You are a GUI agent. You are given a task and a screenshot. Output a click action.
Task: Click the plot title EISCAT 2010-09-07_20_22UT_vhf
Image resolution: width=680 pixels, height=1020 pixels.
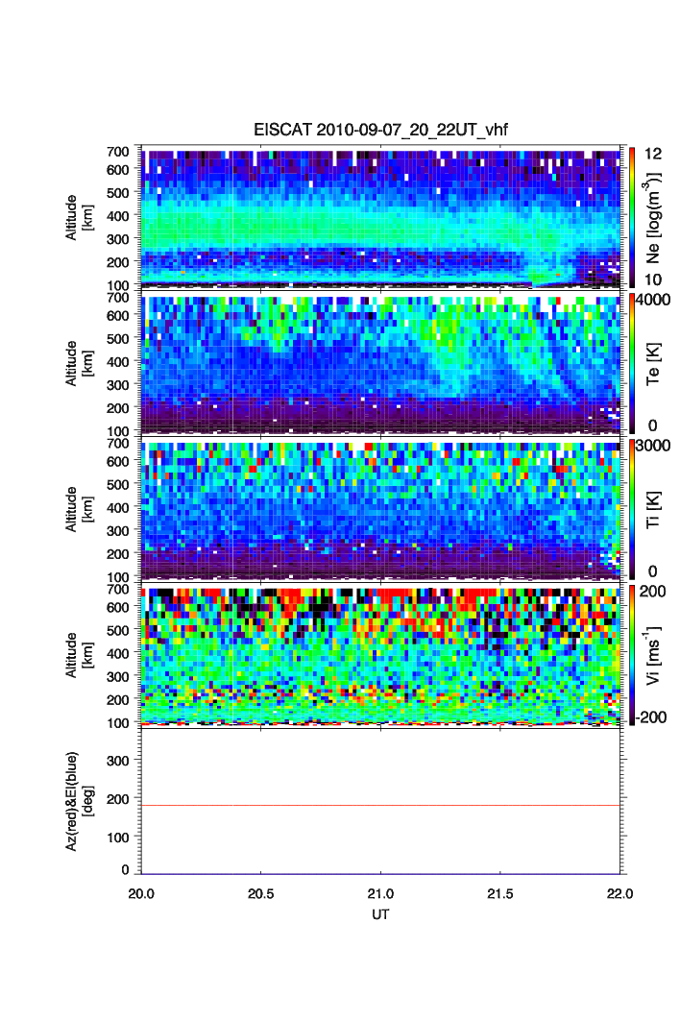pyautogui.click(x=381, y=131)
